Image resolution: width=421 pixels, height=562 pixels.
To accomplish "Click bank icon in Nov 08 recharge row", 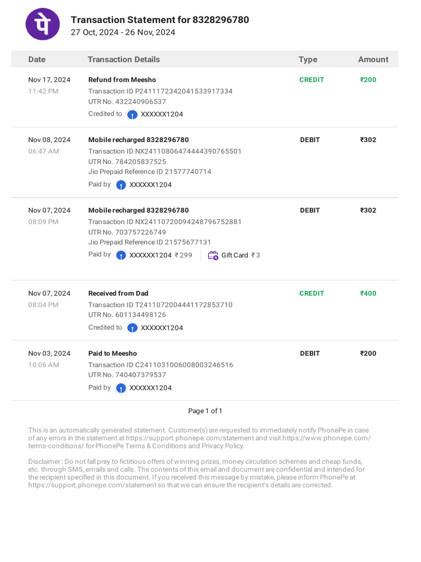I will tap(121, 185).
